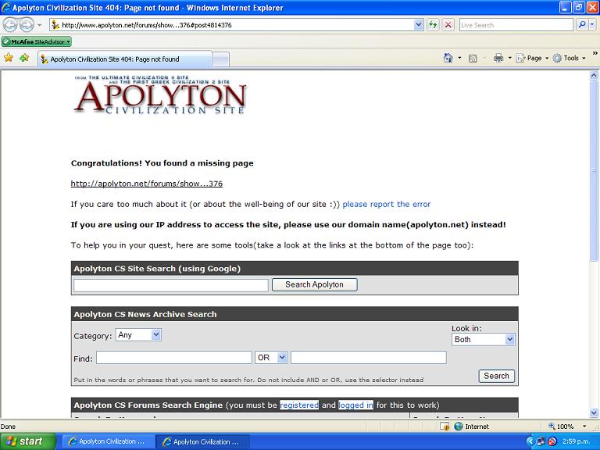Click the please report the error link
600x450 pixels.
pyautogui.click(x=386, y=205)
